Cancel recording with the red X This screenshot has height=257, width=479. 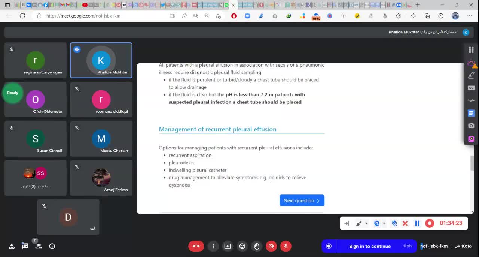(405, 223)
